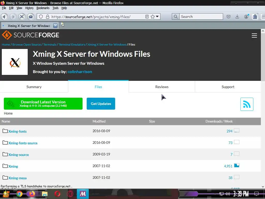The width and height of the screenshot is (265, 199).
Task: Open the Tools menu
Action: pos(55,8)
